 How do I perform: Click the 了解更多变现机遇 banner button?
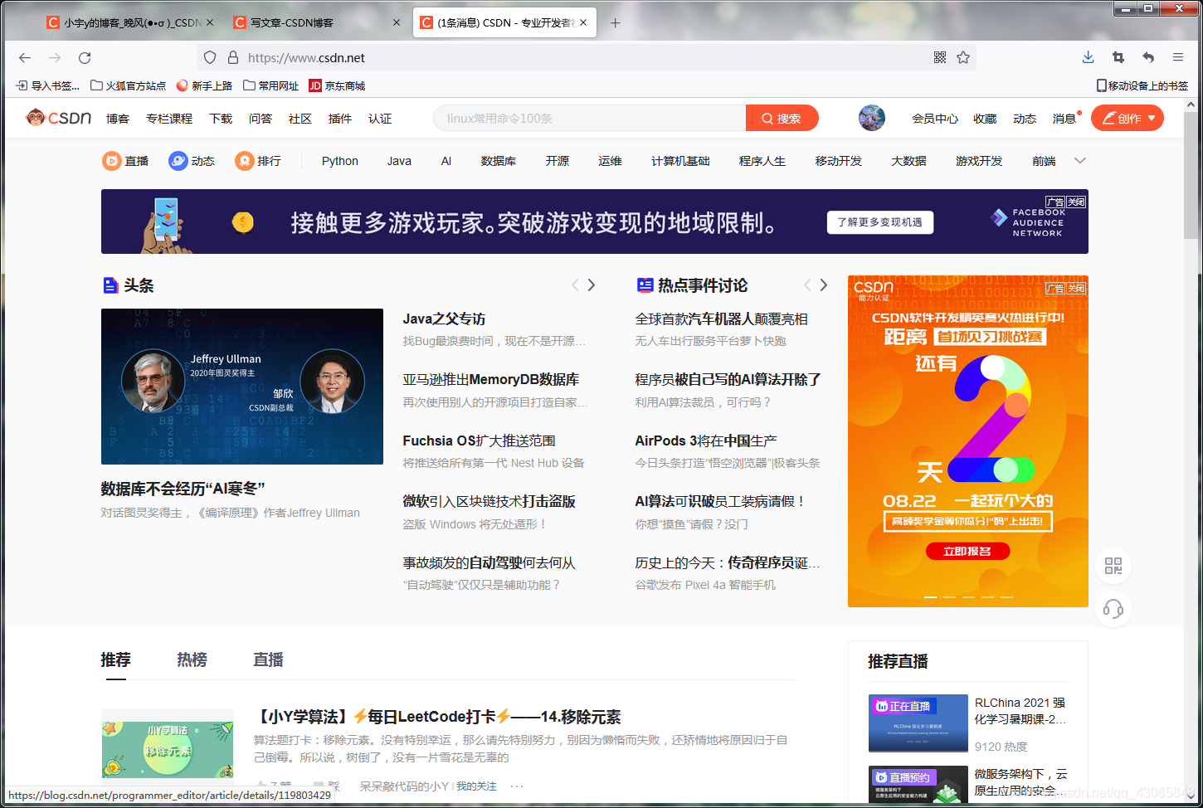click(879, 222)
